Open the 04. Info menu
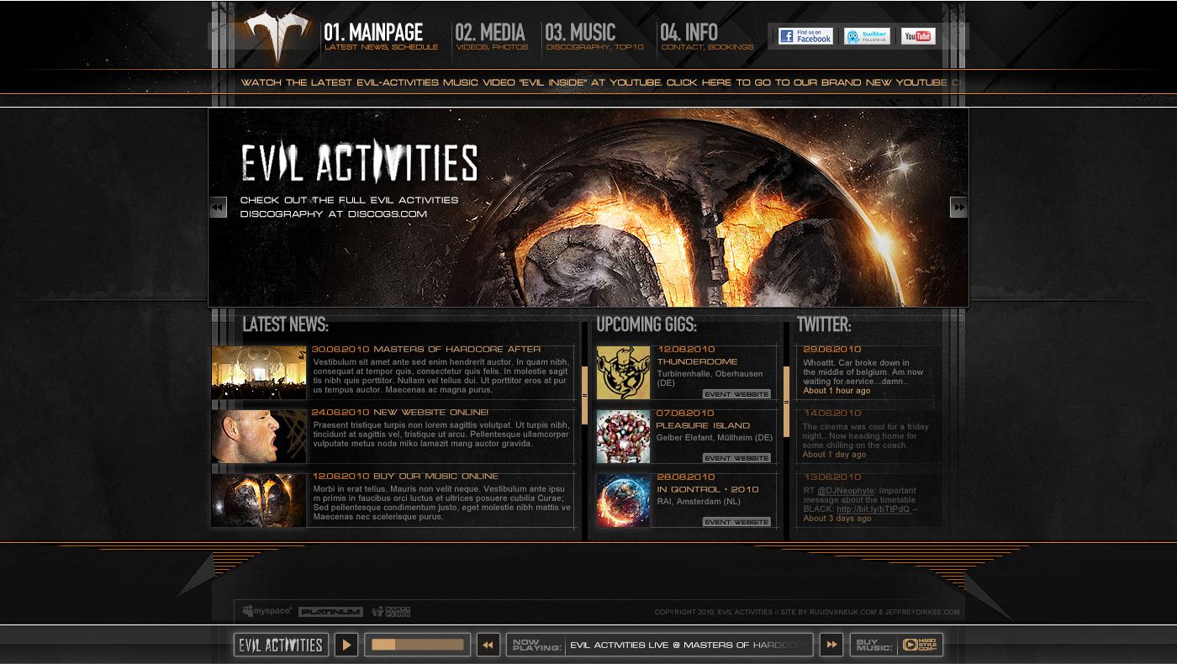Viewport: 1177px width, 664px height. 707,37
